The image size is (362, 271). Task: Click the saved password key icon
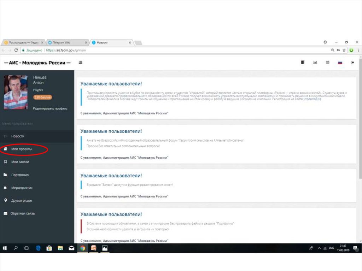pos(338,50)
